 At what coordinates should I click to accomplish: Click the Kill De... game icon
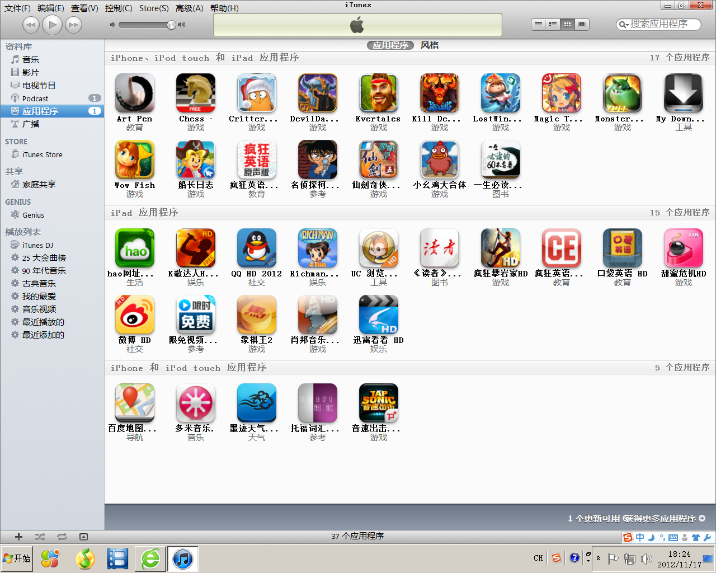point(439,93)
